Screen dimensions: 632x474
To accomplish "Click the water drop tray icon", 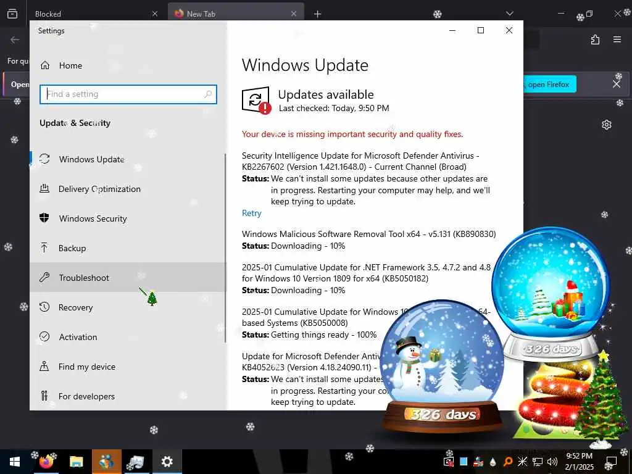I will 493,462.
